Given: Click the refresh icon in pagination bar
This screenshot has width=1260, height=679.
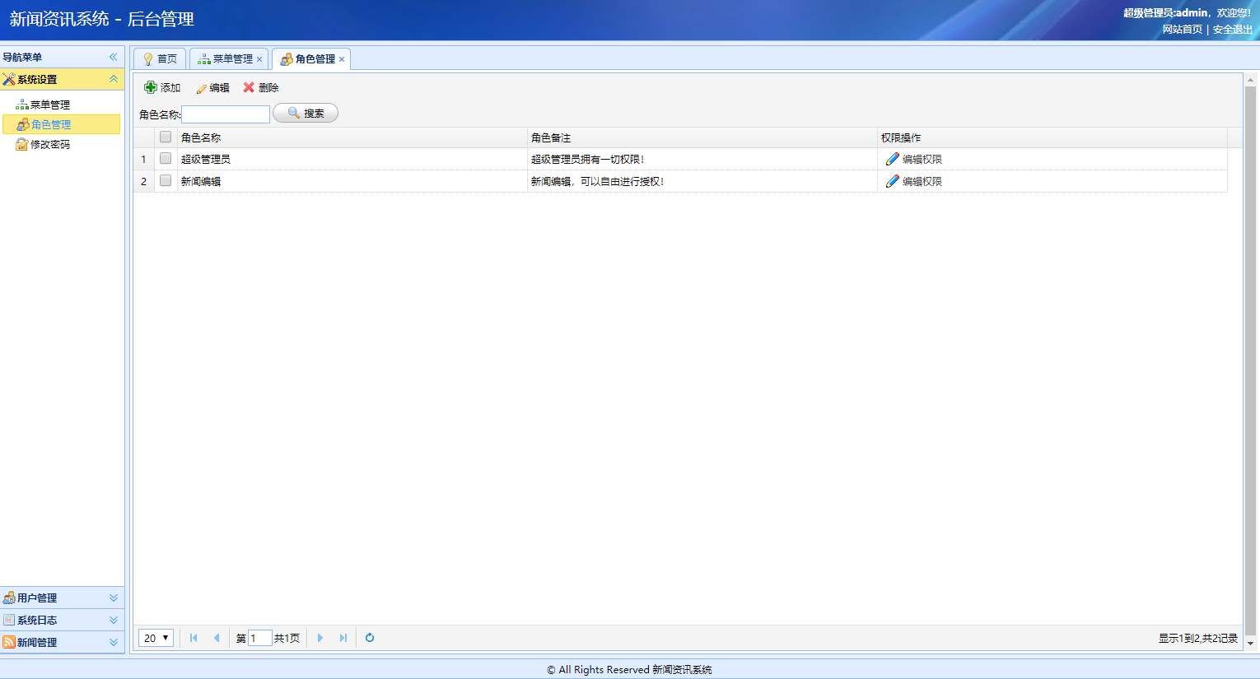Looking at the screenshot, I should point(370,638).
